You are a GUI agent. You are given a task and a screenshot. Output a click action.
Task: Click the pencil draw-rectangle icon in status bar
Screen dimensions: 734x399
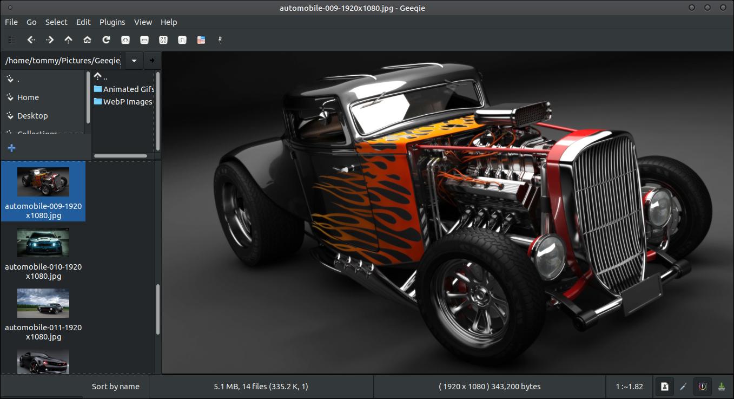point(683,387)
